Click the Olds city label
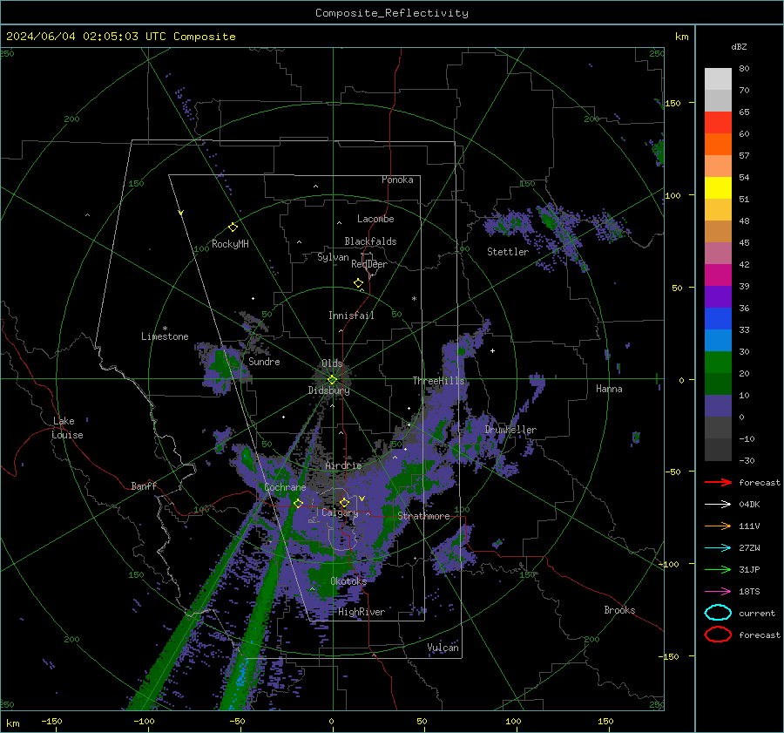The image size is (784, 733). (332, 363)
